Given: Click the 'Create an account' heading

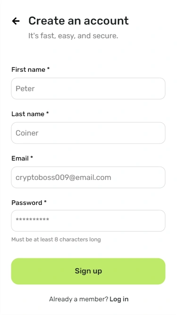Looking at the screenshot, I should 78,21.
